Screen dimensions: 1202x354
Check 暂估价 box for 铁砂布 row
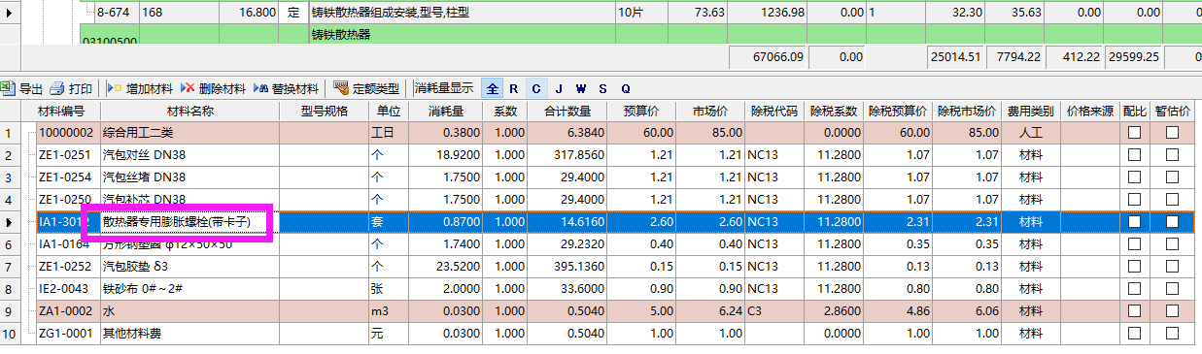point(1173,289)
